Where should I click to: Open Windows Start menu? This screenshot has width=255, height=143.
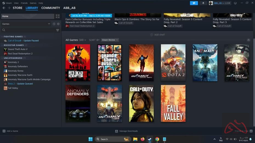point(90,139)
